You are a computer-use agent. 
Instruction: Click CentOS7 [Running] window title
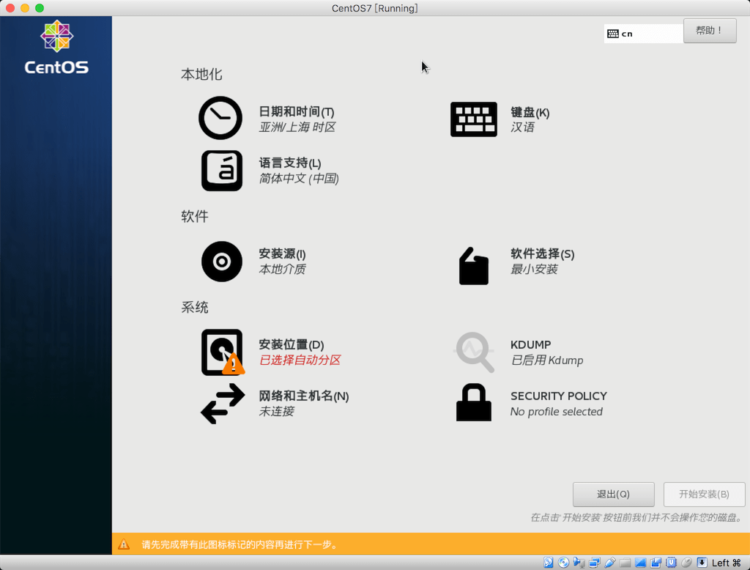pyautogui.click(x=374, y=8)
